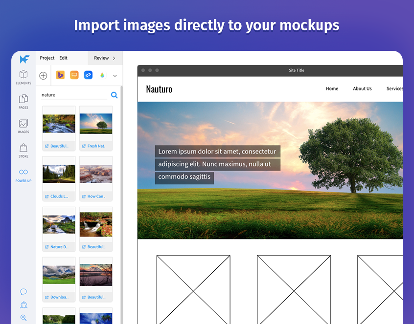Select the green meadow lake thumbnail
414x324 pixels.
coord(59,275)
